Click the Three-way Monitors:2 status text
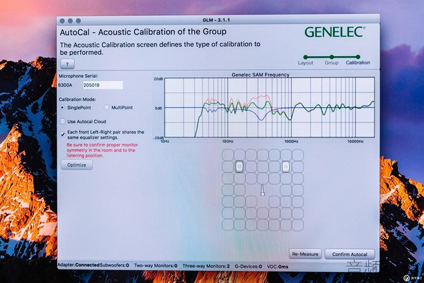424x283 pixels. [x=206, y=266]
